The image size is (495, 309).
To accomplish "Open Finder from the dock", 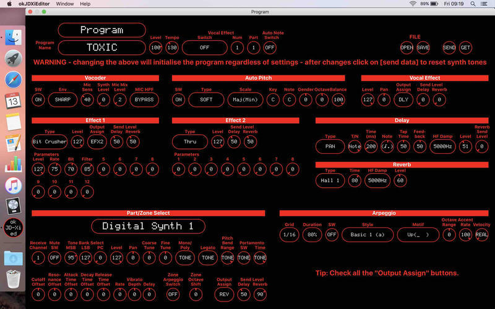I will click(13, 37).
